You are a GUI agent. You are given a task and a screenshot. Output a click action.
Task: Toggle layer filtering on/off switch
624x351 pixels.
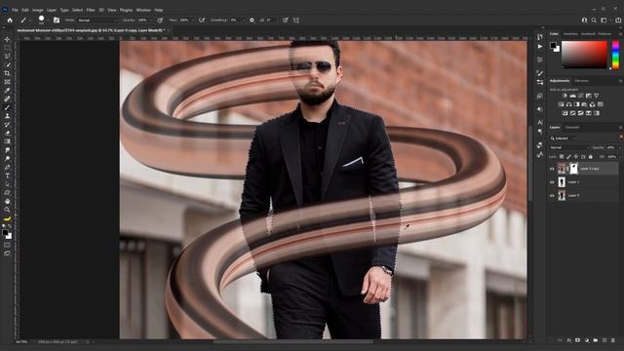pos(621,137)
